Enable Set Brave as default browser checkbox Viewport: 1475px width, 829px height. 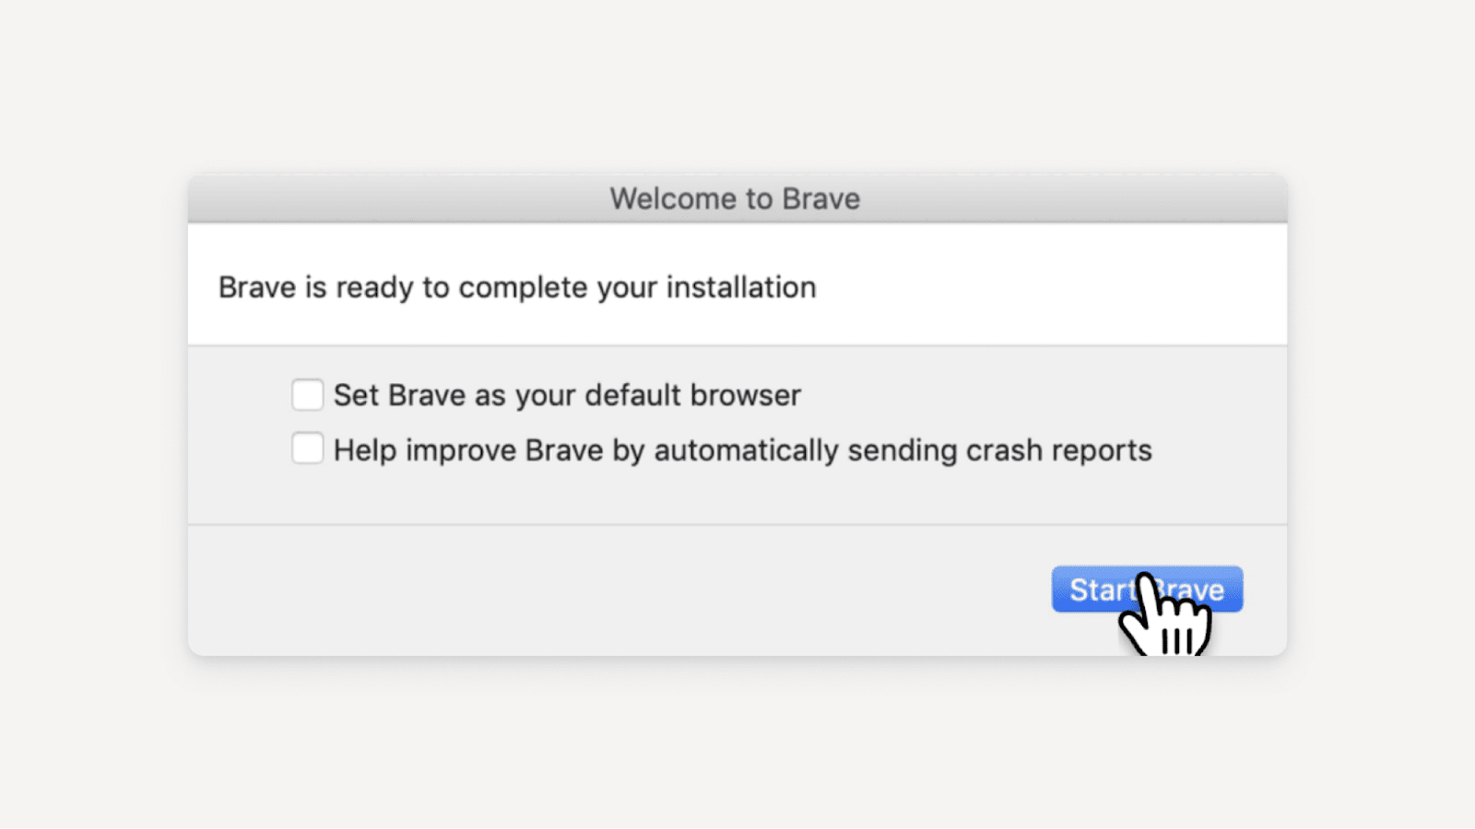(x=307, y=394)
